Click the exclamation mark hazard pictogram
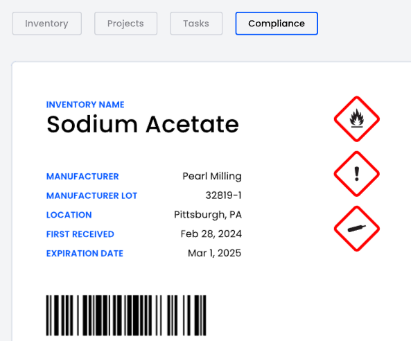This screenshot has width=411, height=341. click(x=356, y=174)
